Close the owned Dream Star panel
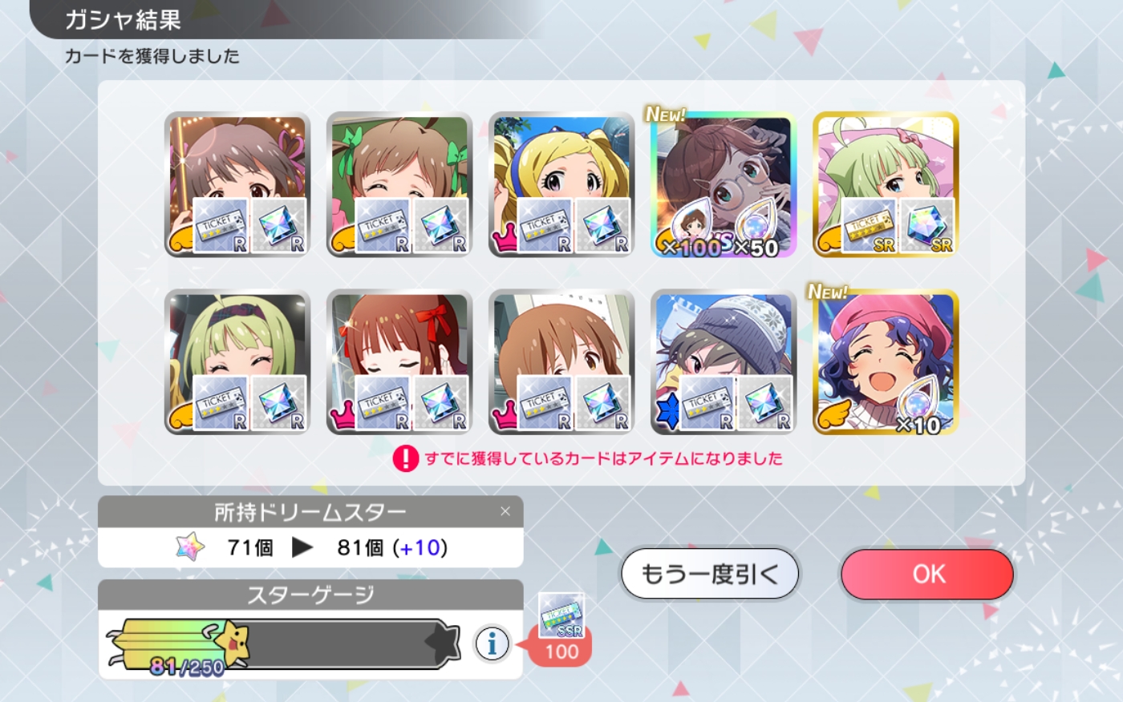This screenshot has height=702, width=1123. coord(505,511)
